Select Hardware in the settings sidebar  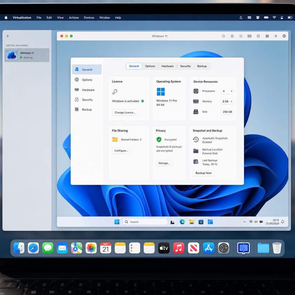(87, 90)
